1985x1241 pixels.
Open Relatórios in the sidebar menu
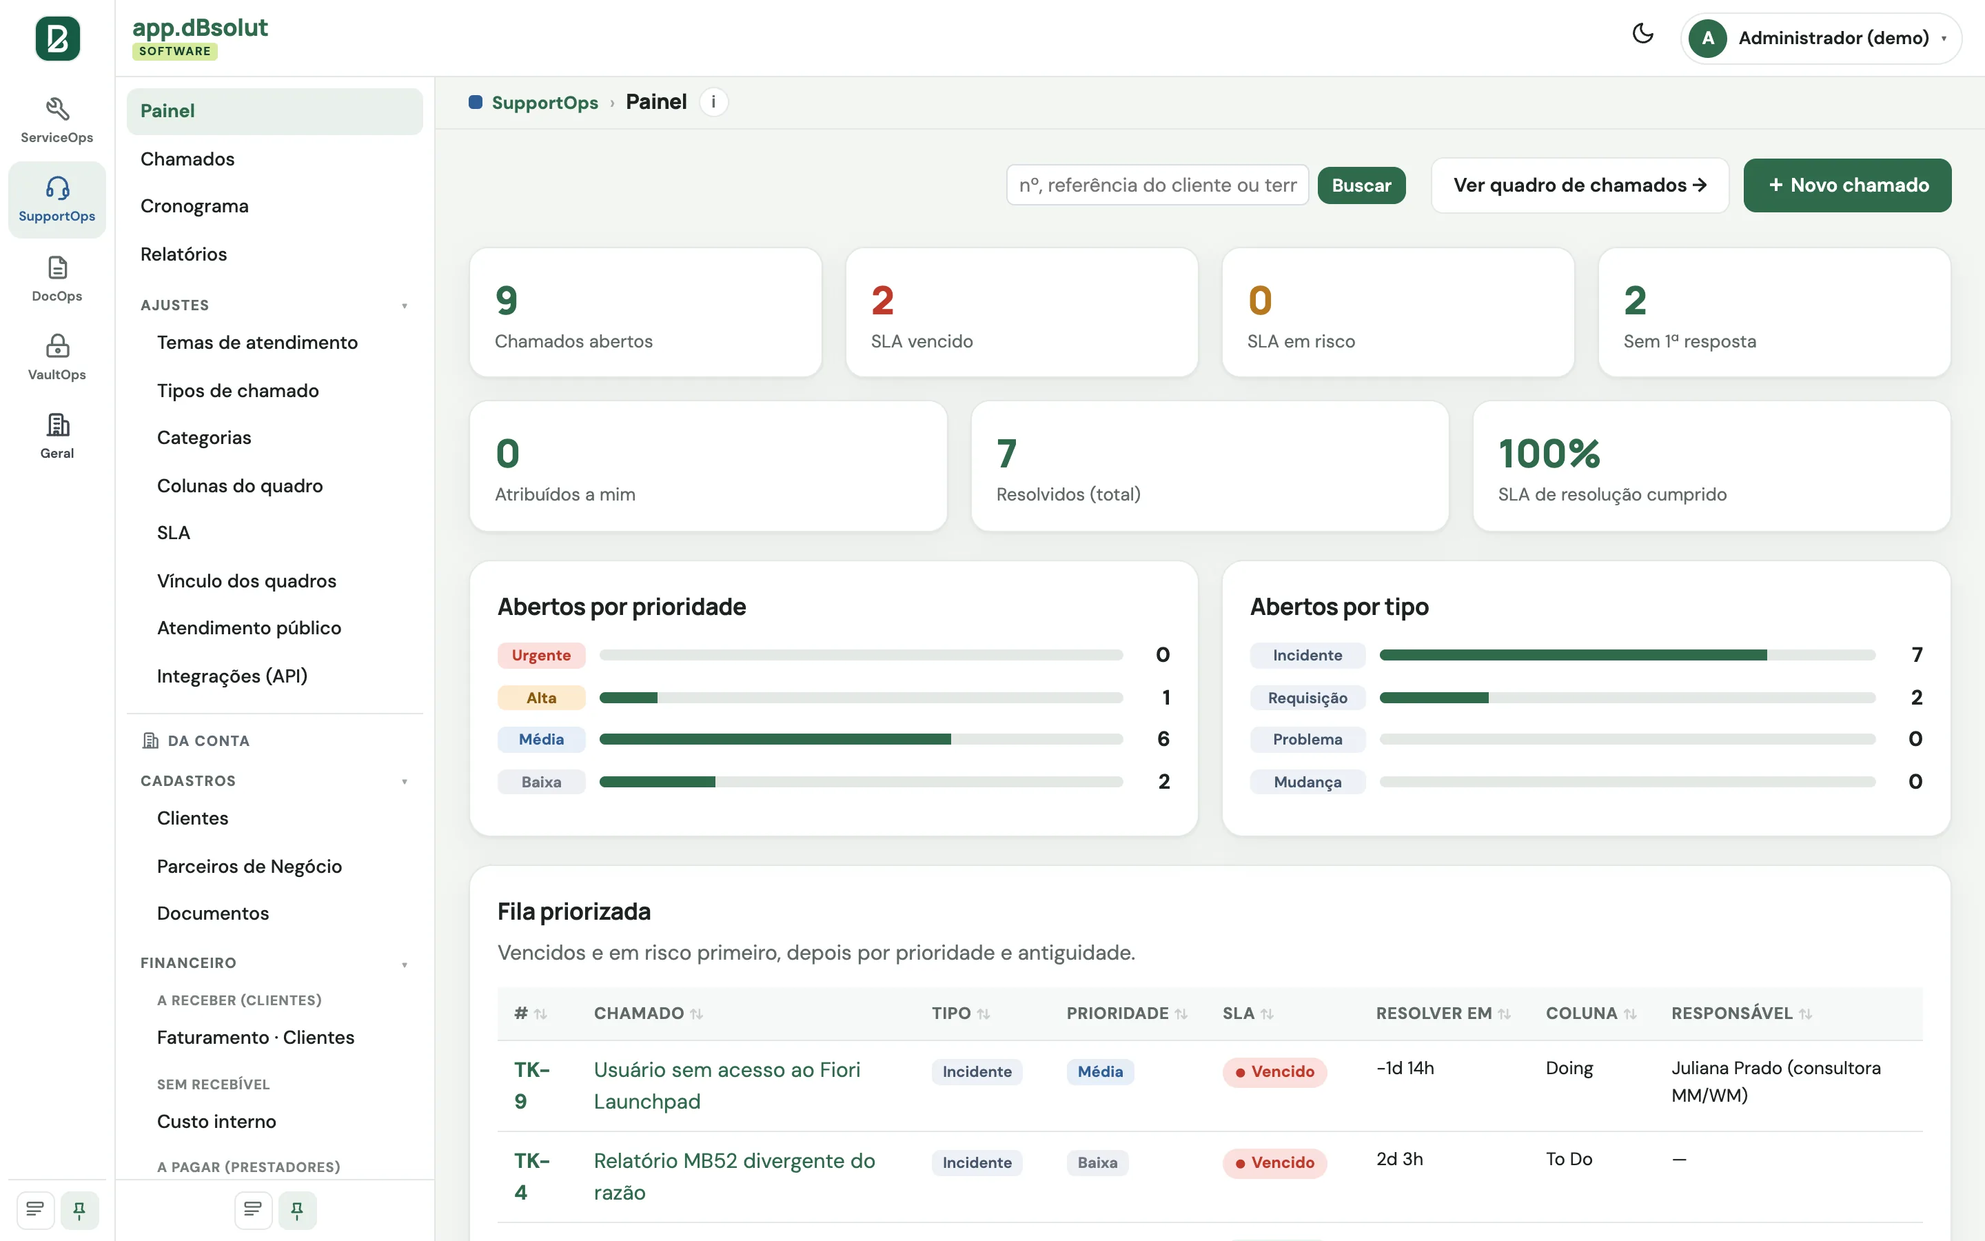pos(274,254)
